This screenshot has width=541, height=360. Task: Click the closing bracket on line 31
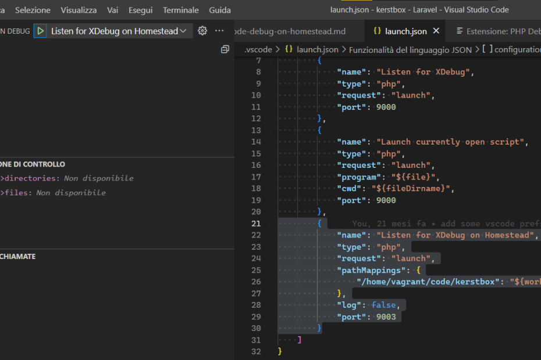coord(300,340)
